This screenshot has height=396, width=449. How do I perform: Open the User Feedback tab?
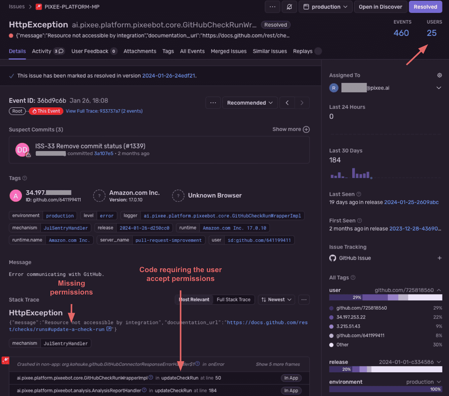pyautogui.click(x=94, y=51)
